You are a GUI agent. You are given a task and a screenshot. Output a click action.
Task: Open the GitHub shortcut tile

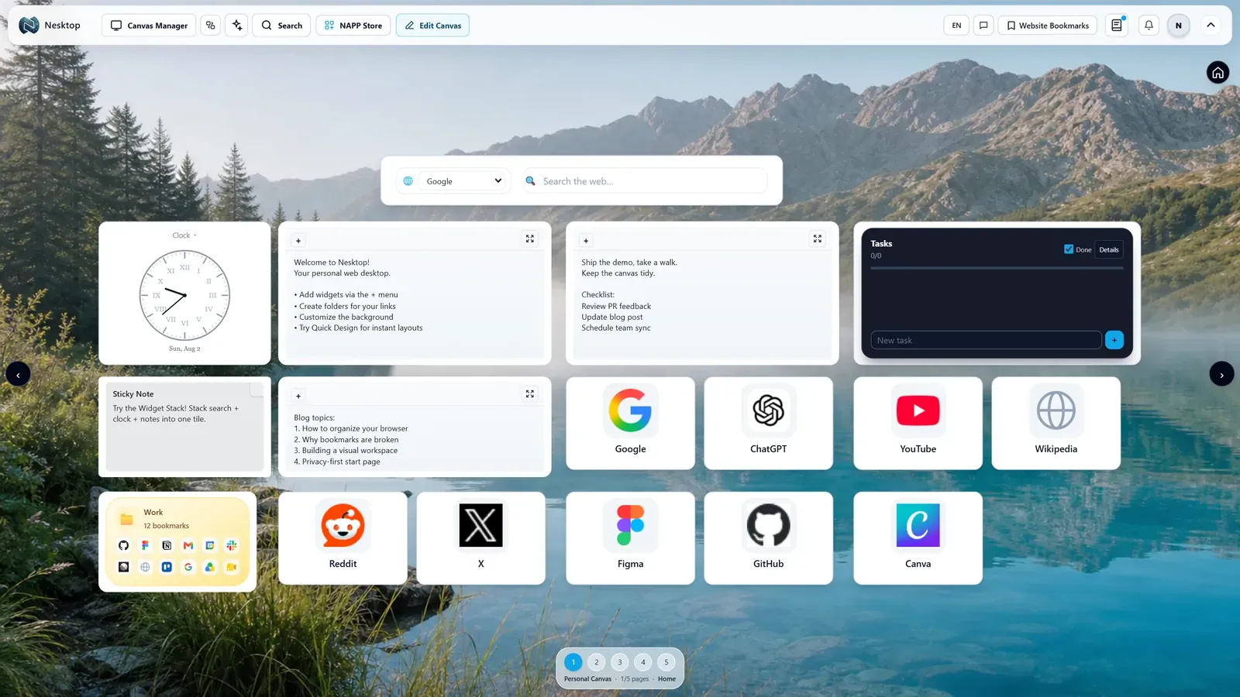click(x=768, y=538)
